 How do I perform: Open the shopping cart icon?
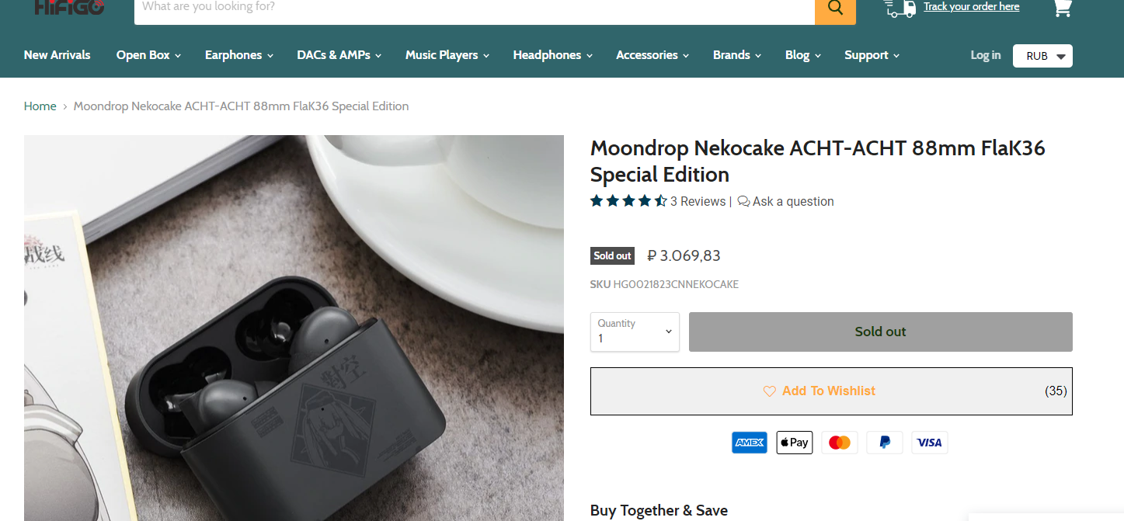pyautogui.click(x=1062, y=8)
